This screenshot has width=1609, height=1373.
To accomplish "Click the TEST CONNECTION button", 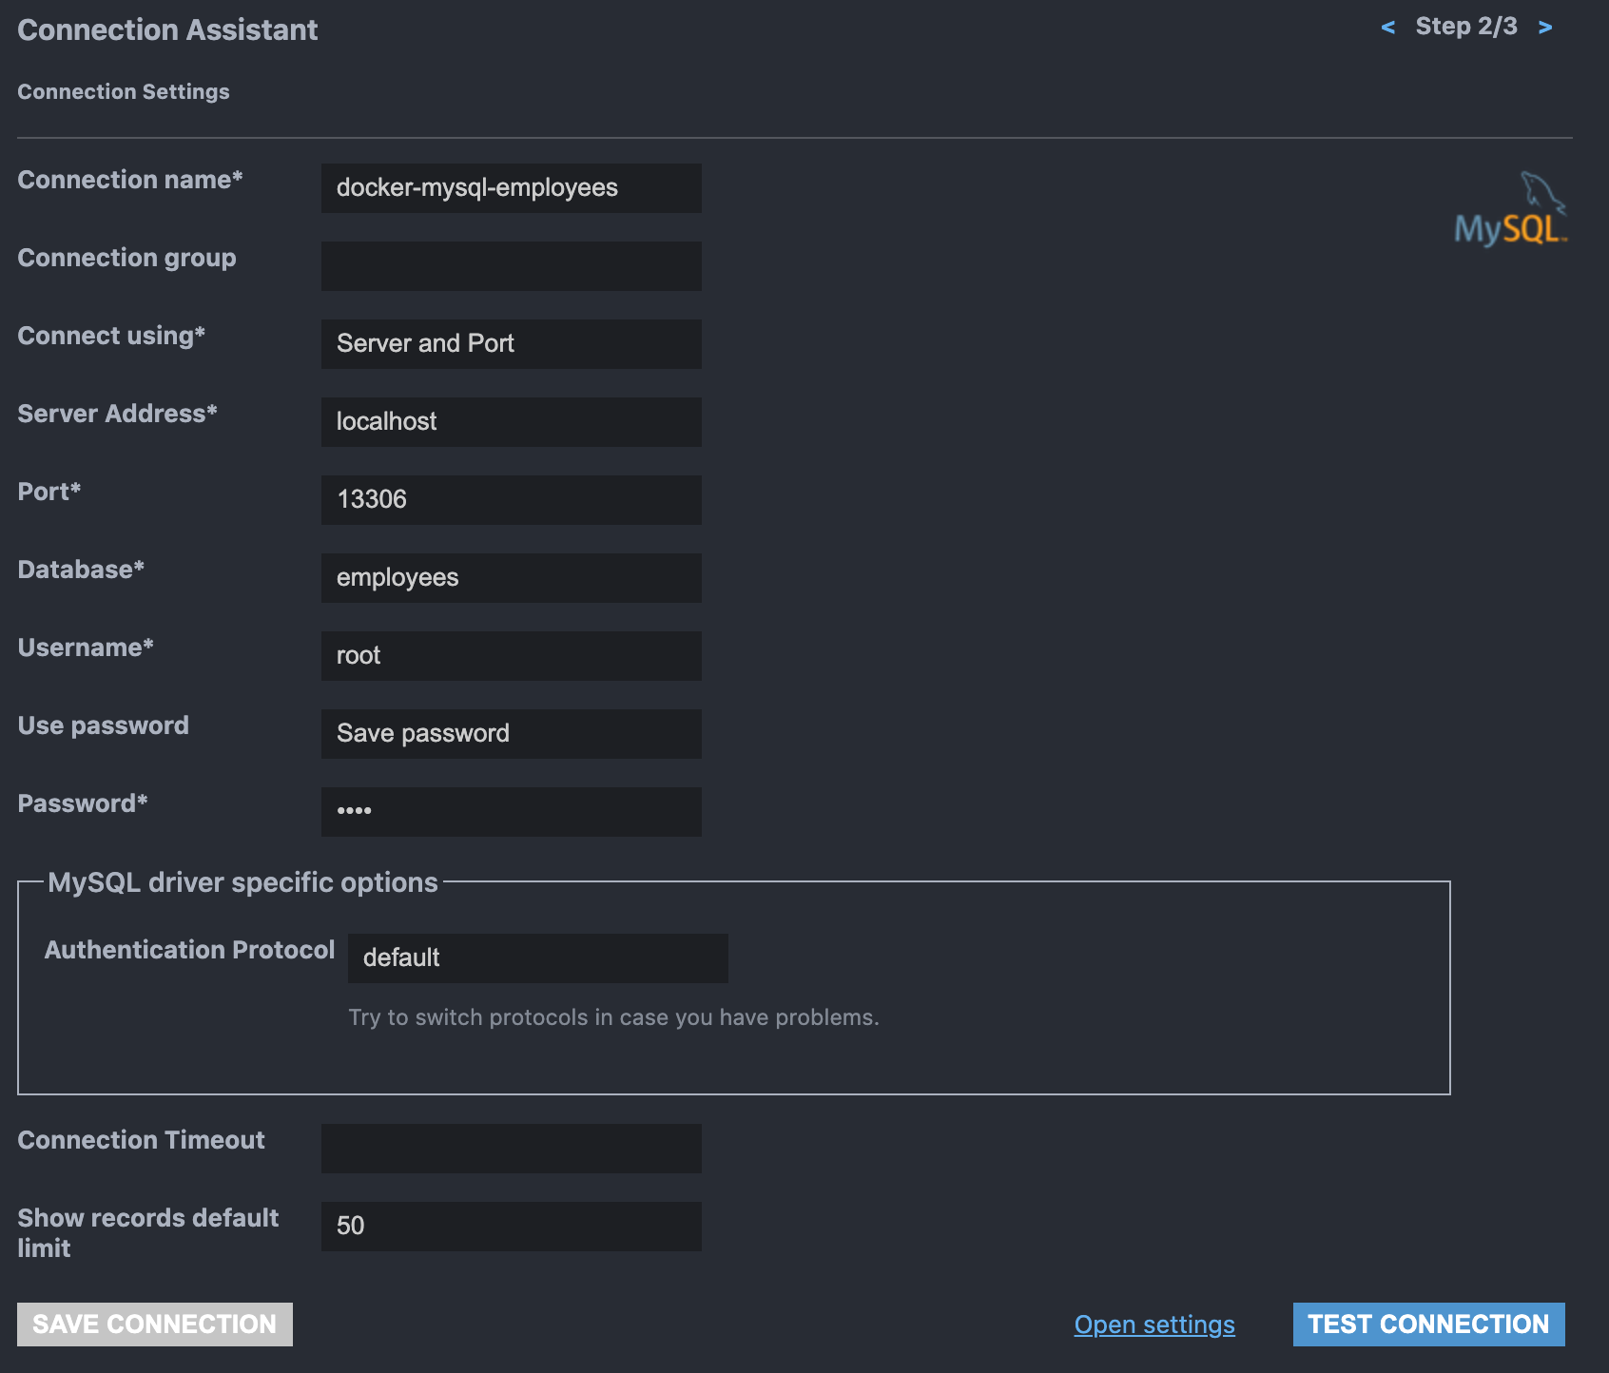I will tap(1428, 1324).
